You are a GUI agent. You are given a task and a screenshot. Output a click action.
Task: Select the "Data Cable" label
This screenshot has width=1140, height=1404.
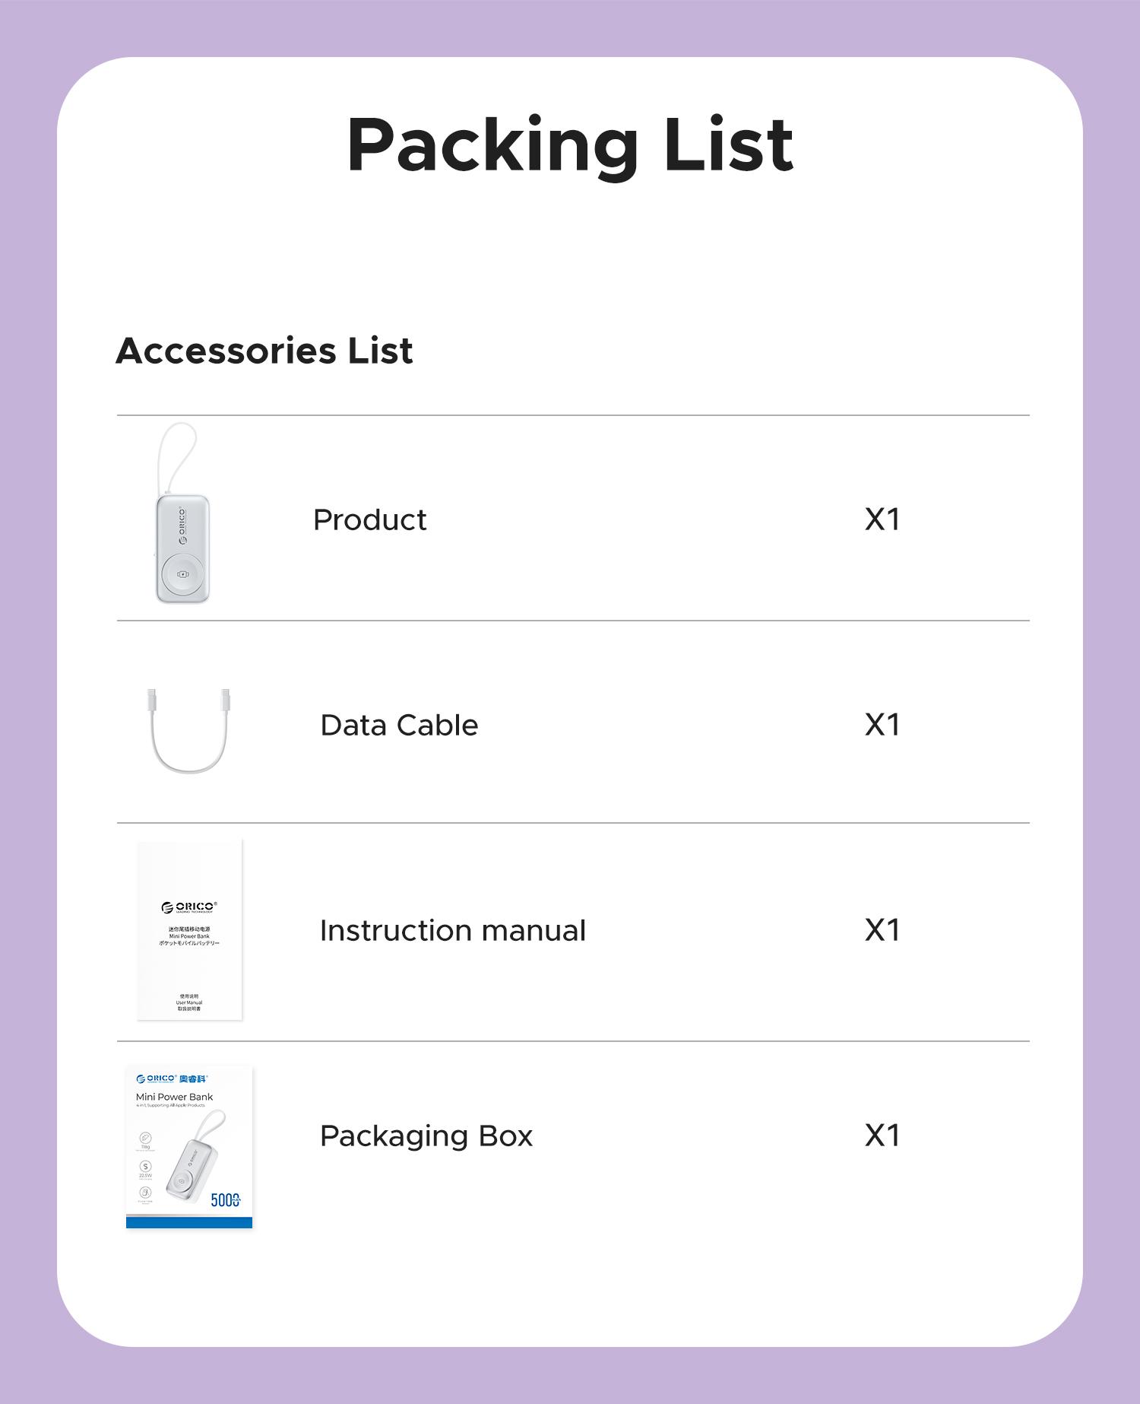[399, 726]
